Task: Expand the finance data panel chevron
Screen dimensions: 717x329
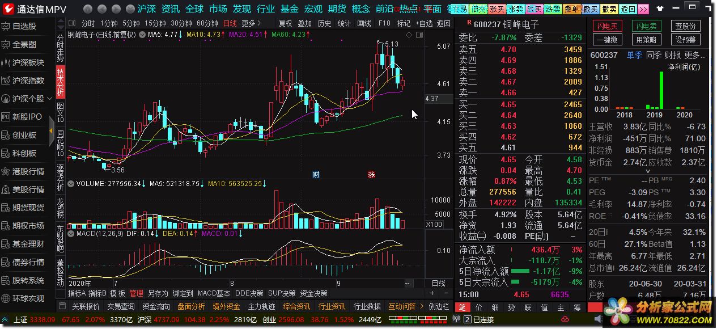Action: 648,171
